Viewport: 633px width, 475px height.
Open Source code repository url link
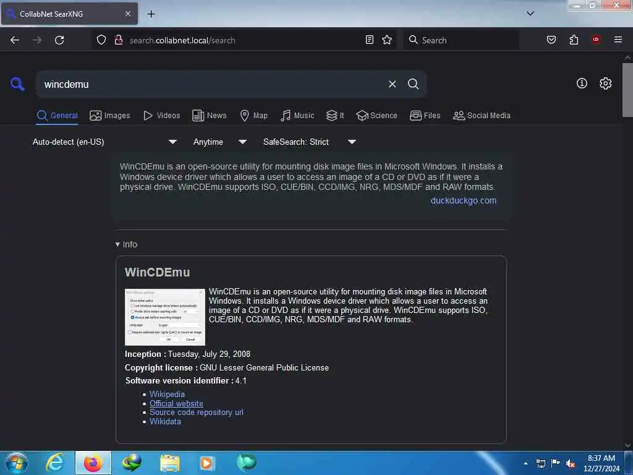coord(196,412)
